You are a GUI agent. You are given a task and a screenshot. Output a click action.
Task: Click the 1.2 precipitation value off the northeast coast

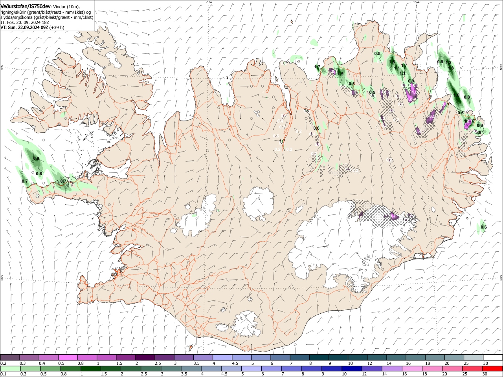448,63
